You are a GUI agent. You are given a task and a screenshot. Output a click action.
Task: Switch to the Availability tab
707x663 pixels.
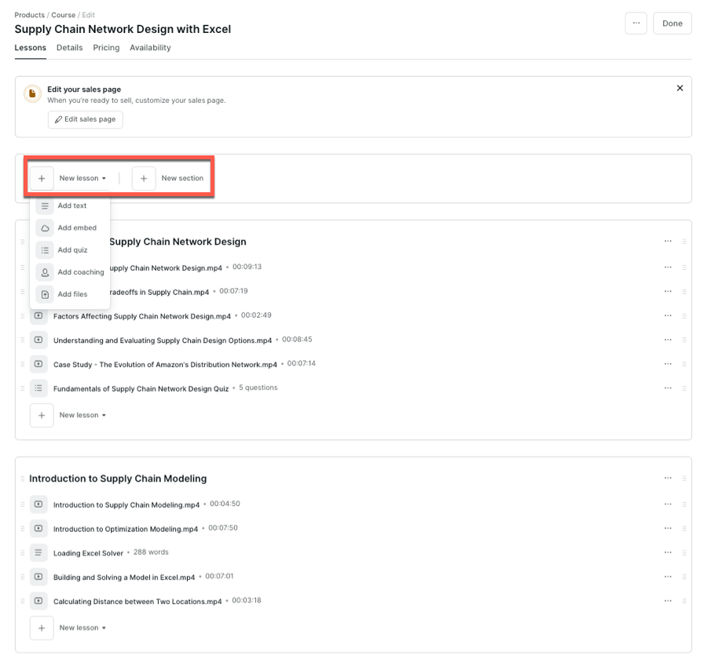pos(150,48)
